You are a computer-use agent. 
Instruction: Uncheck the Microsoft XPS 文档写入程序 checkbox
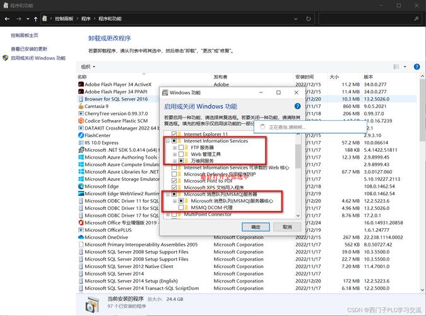pyautogui.click(x=174, y=188)
